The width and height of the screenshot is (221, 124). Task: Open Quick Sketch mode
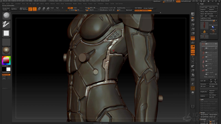24,9
